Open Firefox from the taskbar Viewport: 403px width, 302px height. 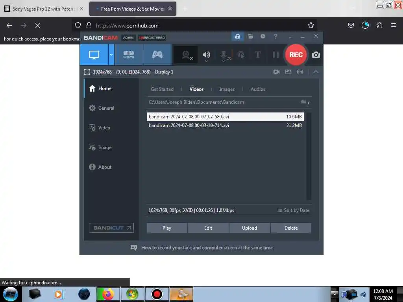point(108,294)
